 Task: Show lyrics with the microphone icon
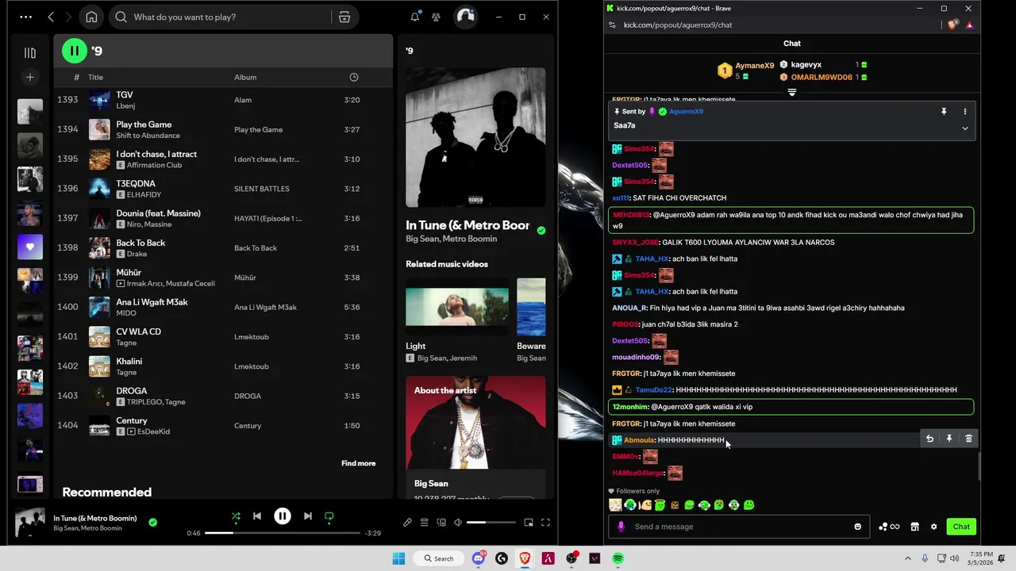click(x=407, y=523)
